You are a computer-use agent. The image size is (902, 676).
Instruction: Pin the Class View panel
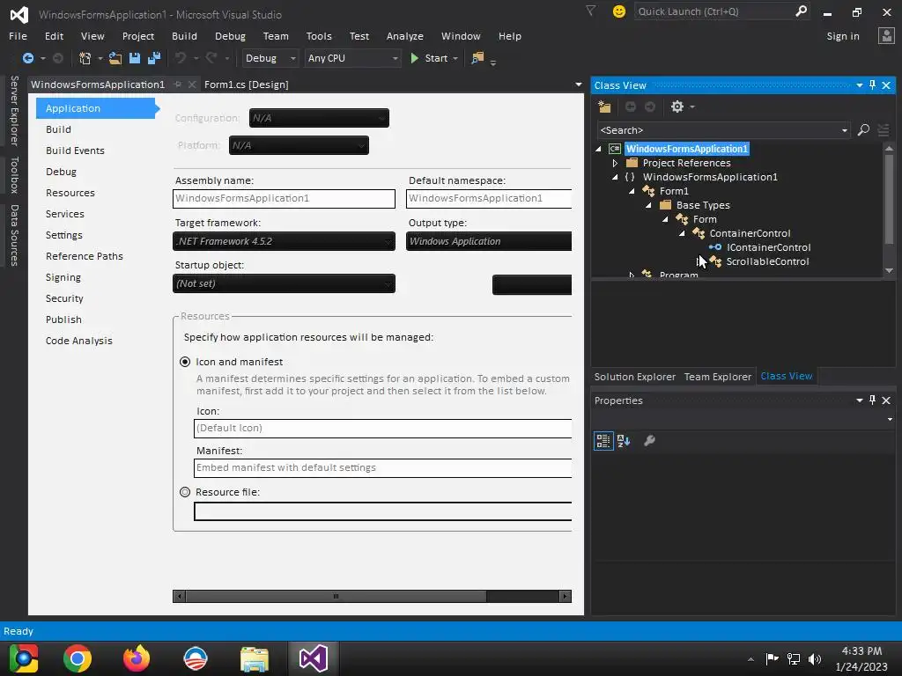click(x=873, y=85)
